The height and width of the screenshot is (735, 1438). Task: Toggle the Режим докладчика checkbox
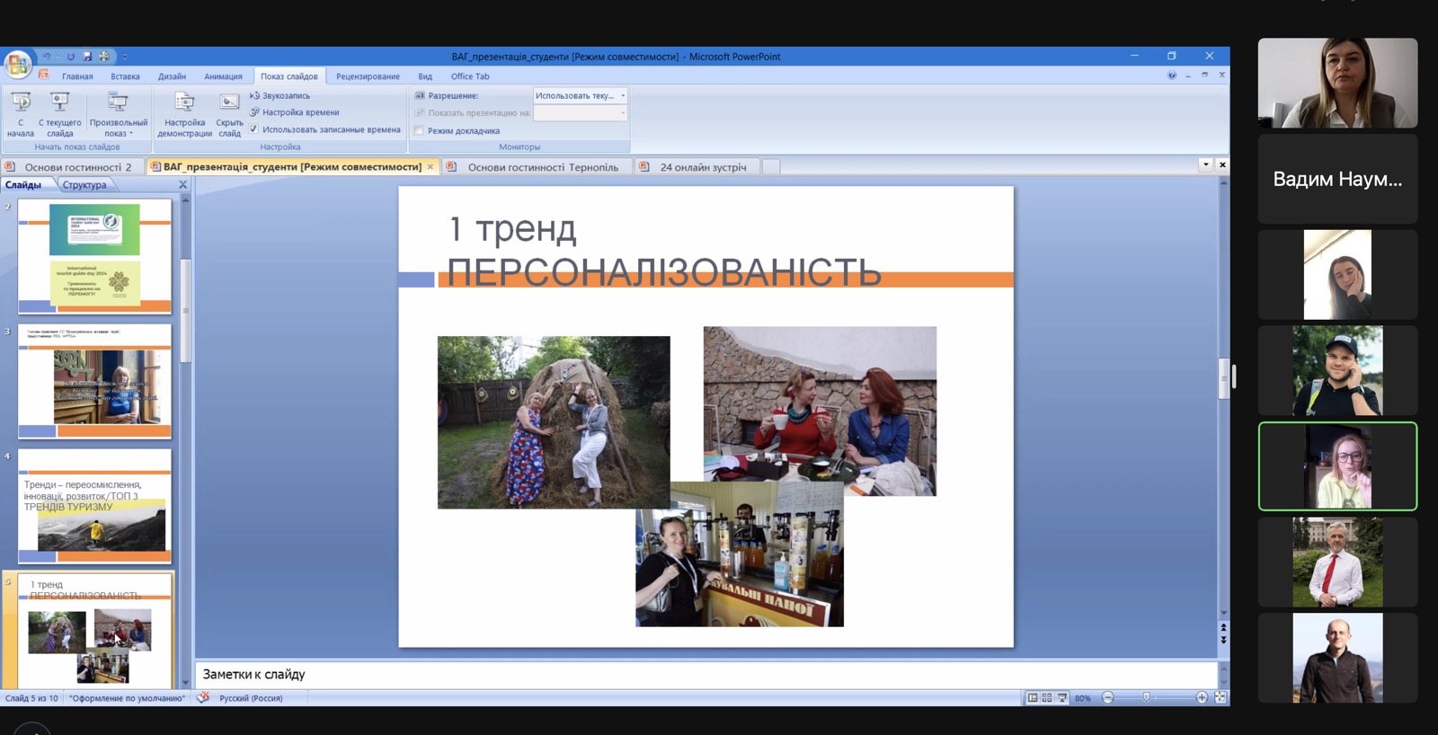pyautogui.click(x=419, y=130)
